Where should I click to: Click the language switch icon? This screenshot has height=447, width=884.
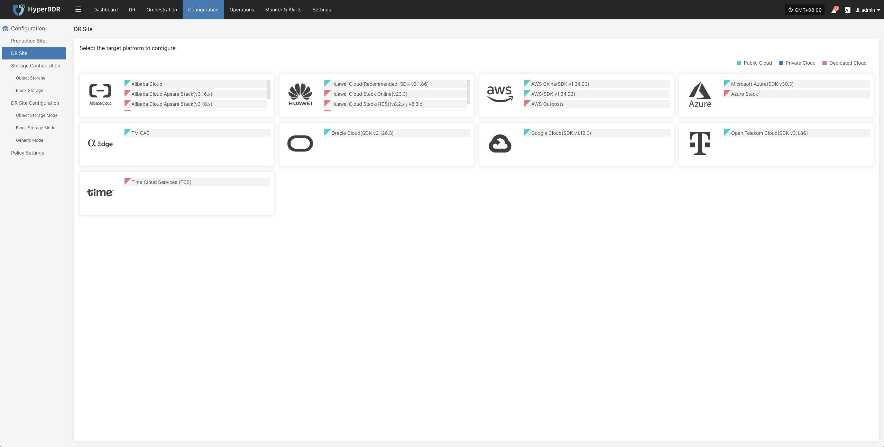pyautogui.click(x=848, y=10)
